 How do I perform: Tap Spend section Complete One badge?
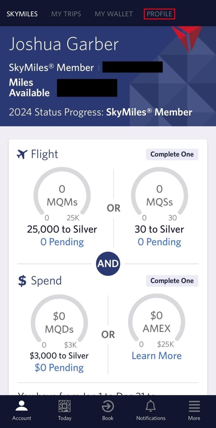point(172,281)
